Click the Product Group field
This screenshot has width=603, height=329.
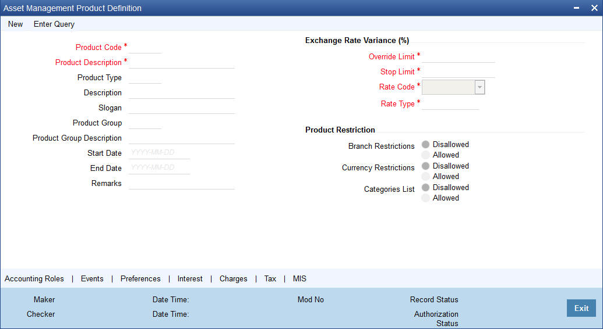point(145,123)
